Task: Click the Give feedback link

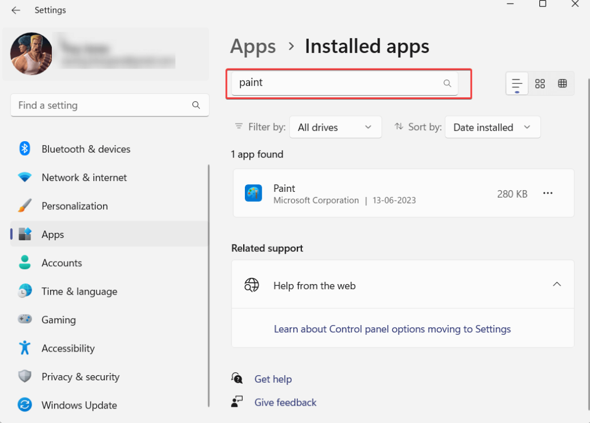Action: (285, 402)
